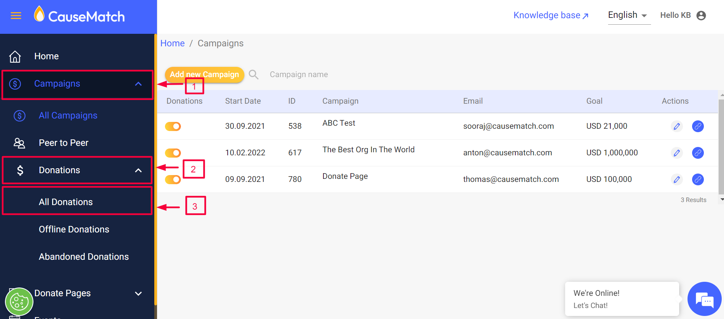Click campaign ID 617
Viewport: 724px width, 319px height.
(x=295, y=153)
